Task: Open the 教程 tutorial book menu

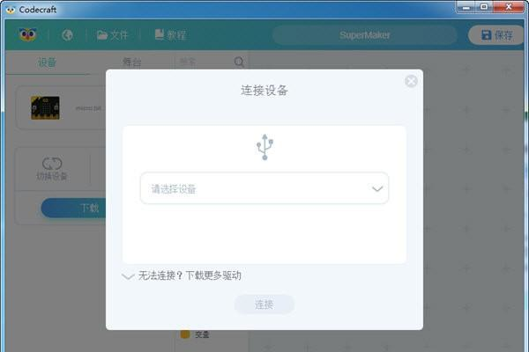Action: tap(170, 34)
